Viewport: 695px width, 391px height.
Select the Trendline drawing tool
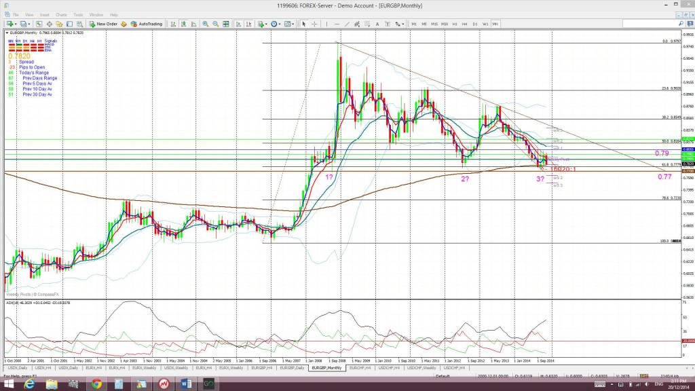[x=347, y=24]
